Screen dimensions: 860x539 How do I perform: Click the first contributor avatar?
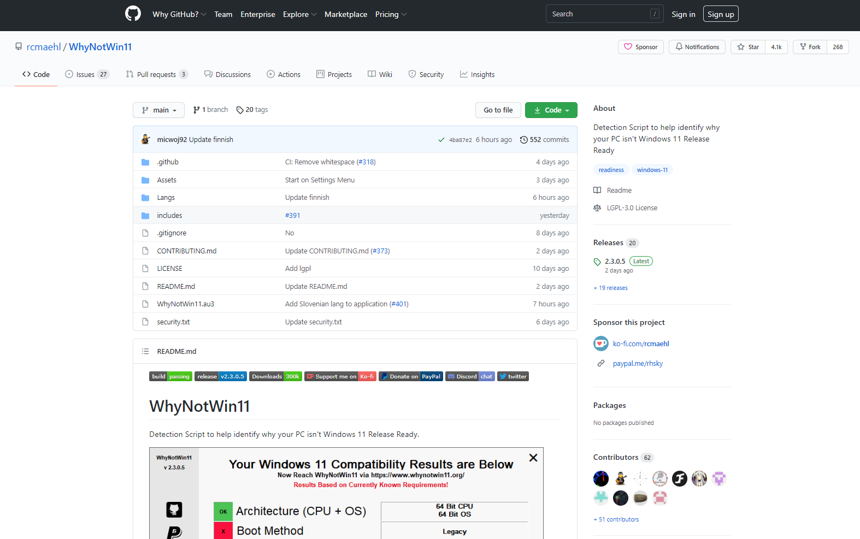tap(601, 478)
